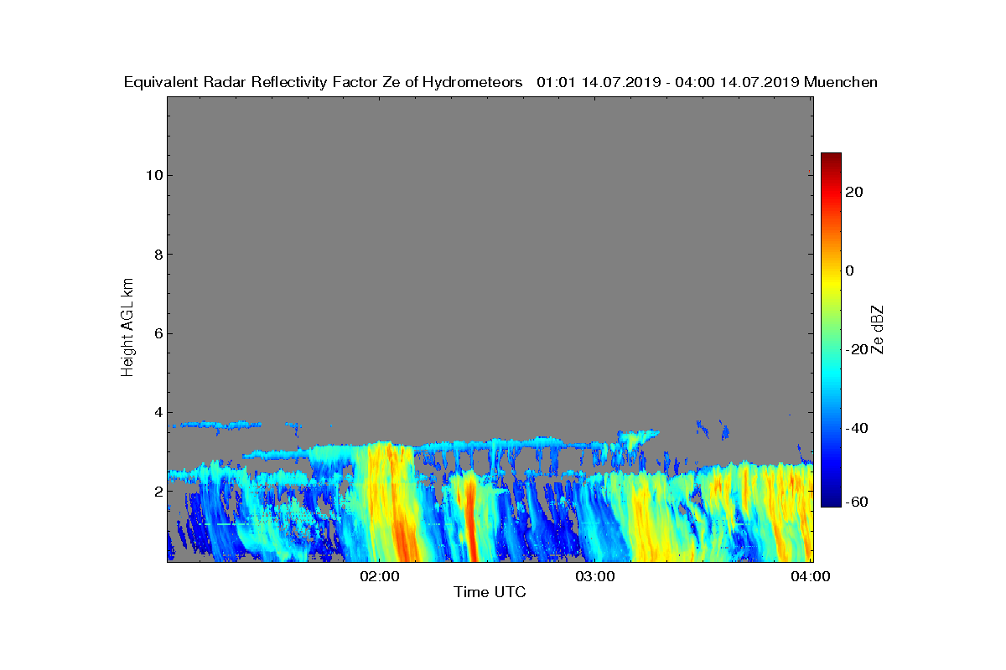Click the 'Height AGL km' y-axis label
The height and width of the screenshot is (670, 1006).
coord(128,328)
